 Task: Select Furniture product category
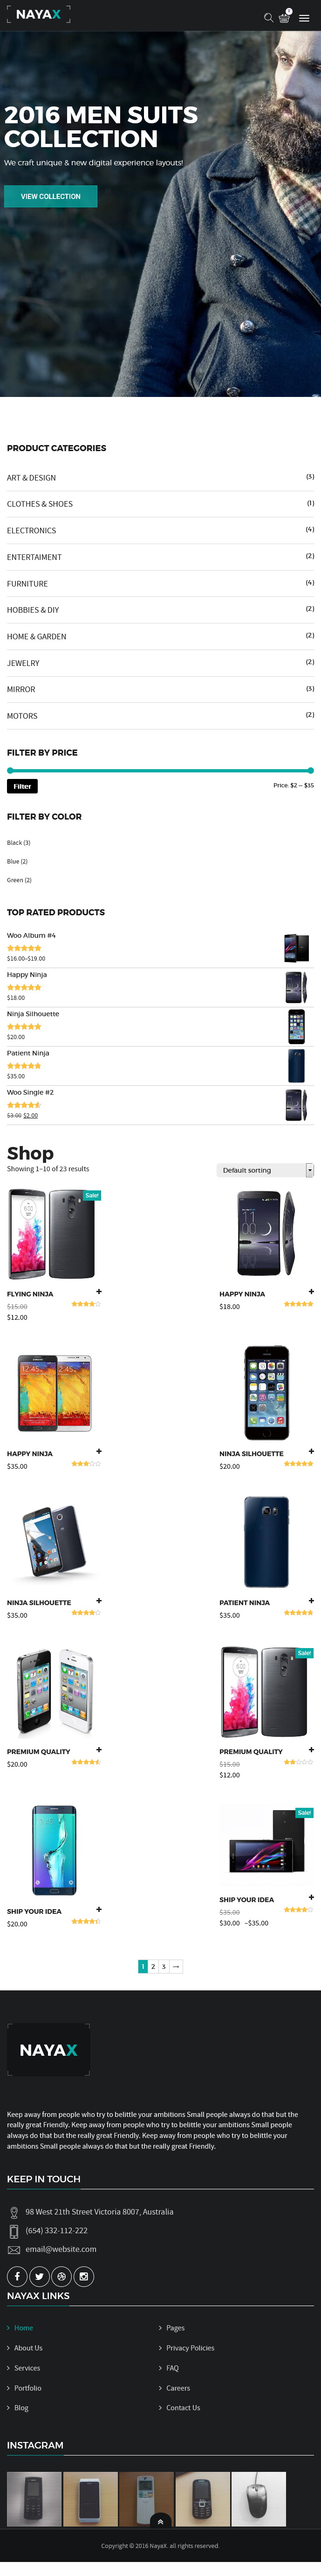[x=27, y=583]
